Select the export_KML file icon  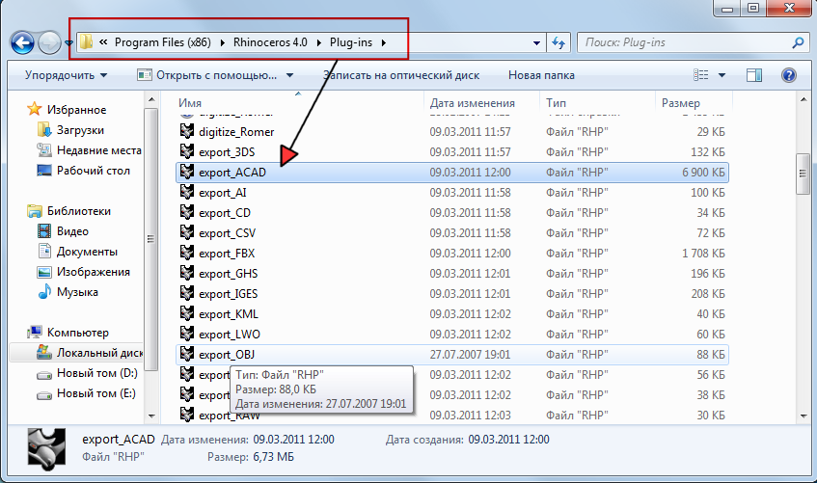click(187, 313)
